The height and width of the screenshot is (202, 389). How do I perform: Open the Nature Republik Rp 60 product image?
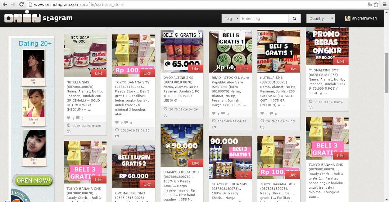[x=230, y=51]
